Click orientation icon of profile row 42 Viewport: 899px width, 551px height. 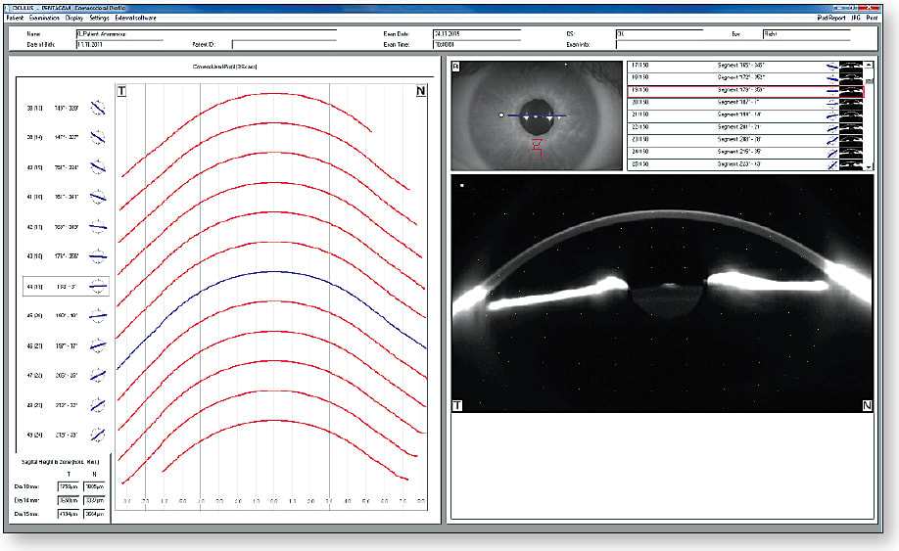click(98, 227)
